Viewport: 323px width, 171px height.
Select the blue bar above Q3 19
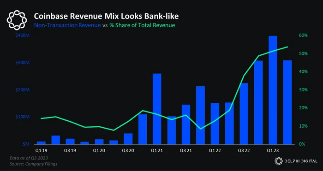tap(70, 142)
